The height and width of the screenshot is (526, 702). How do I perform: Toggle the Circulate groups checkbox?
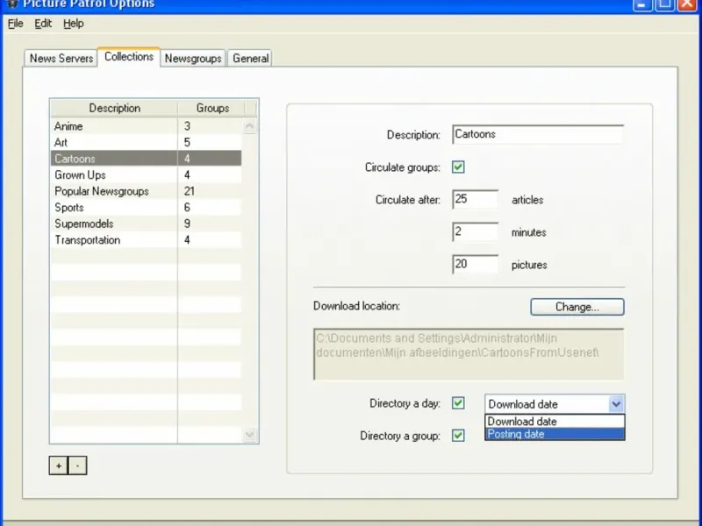[458, 167]
